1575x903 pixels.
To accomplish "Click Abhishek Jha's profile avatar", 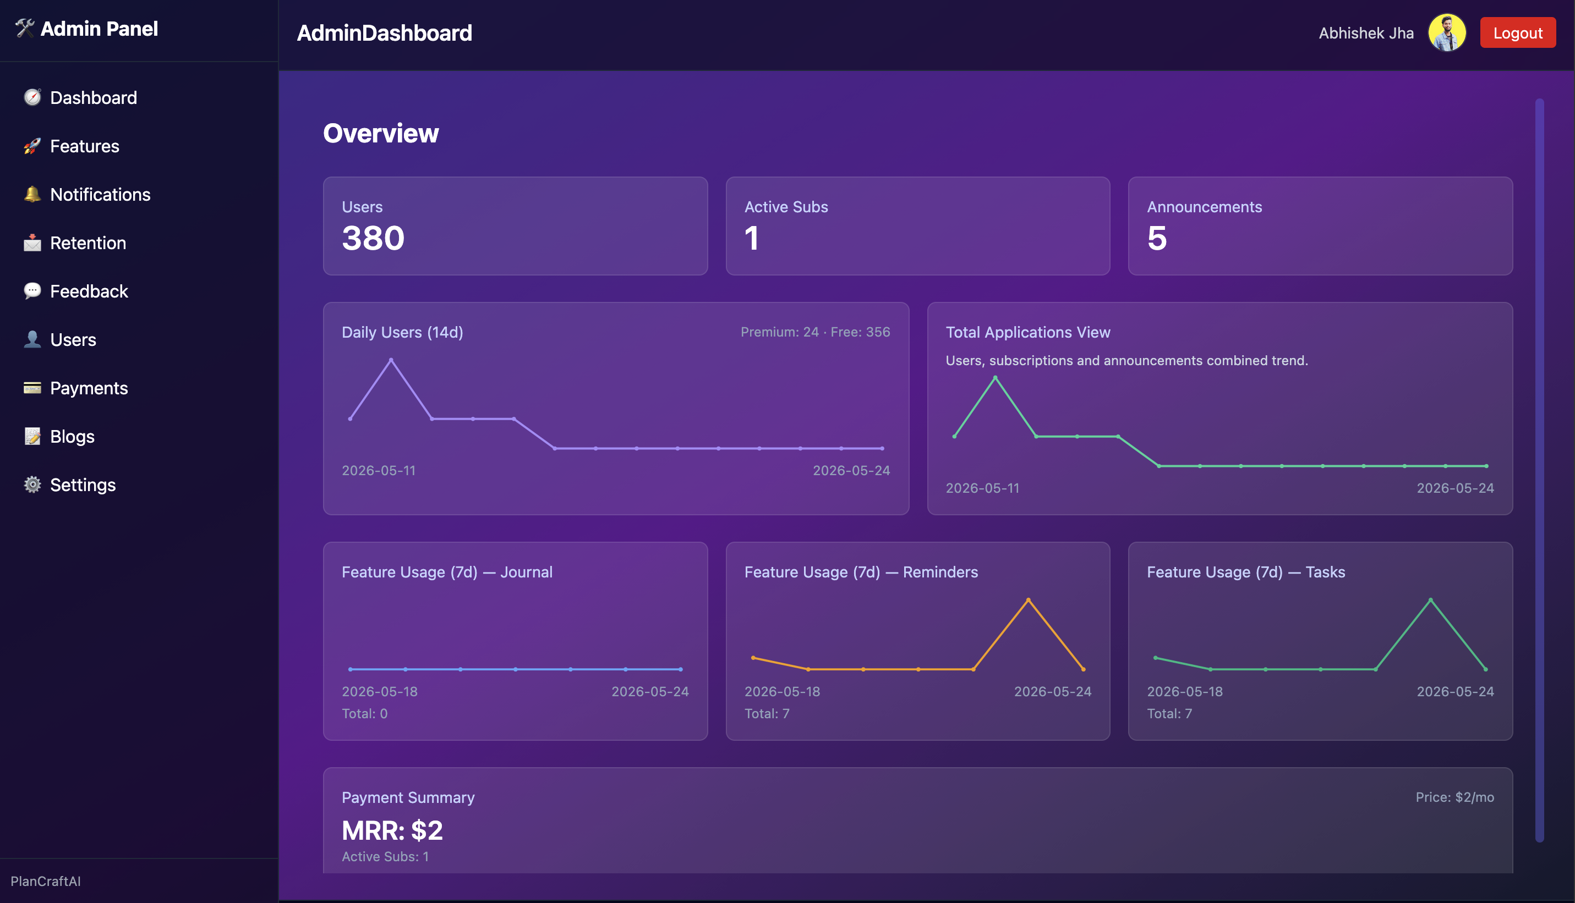I will pyautogui.click(x=1447, y=33).
